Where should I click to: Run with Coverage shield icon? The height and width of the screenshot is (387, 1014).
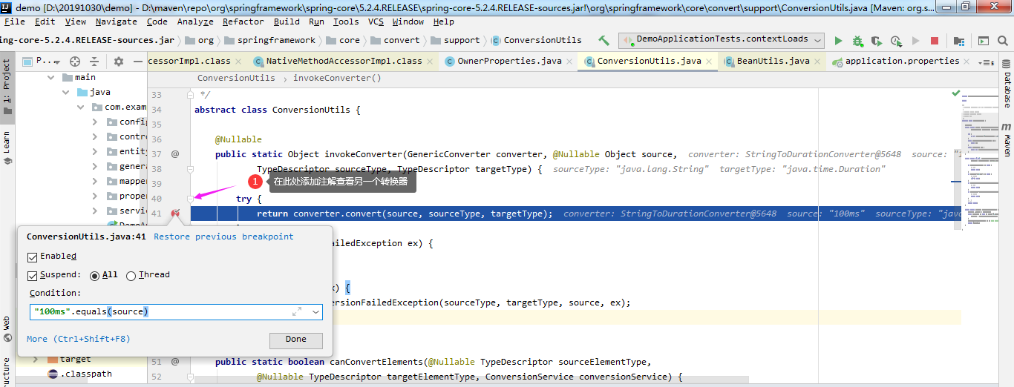(877, 41)
